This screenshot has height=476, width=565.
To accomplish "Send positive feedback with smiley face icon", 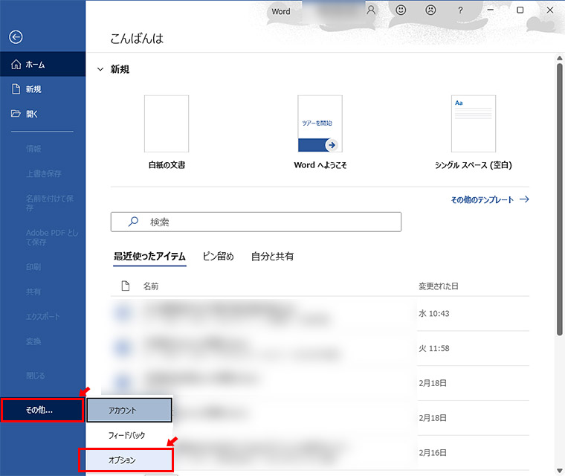I will pyautogui.click(x=401, y=10).
